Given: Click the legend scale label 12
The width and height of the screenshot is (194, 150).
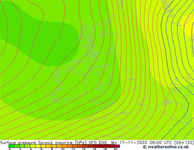Looking at the screenshot, I should 73,149.
